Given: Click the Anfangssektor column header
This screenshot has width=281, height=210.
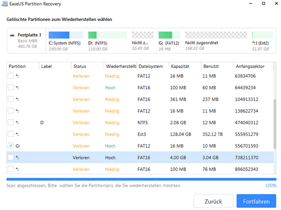Looking at the screenshot, I should [x=250, y=66].
